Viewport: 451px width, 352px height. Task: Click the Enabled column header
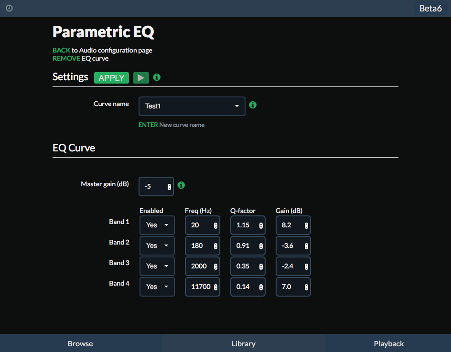[151, 211]
